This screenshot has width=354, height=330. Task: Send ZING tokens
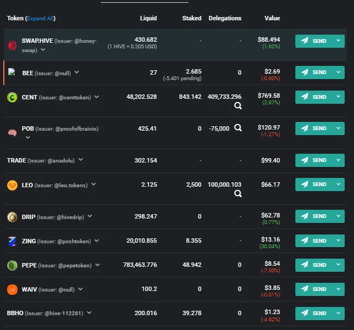click(314, 240)
